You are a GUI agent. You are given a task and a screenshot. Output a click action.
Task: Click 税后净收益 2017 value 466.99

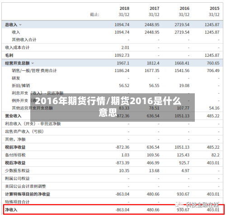tap(153, 163)
